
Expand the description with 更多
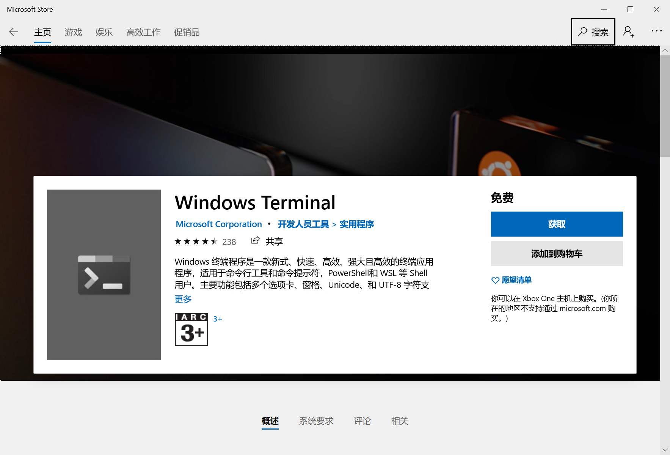click(183, 299)
